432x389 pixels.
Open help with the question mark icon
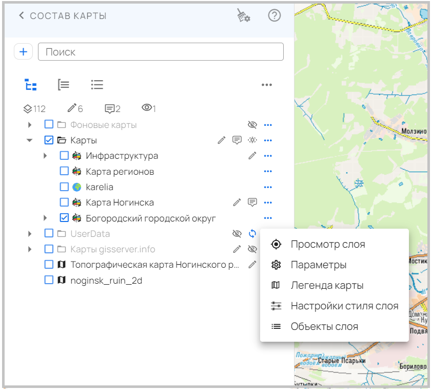coord(274,15)
